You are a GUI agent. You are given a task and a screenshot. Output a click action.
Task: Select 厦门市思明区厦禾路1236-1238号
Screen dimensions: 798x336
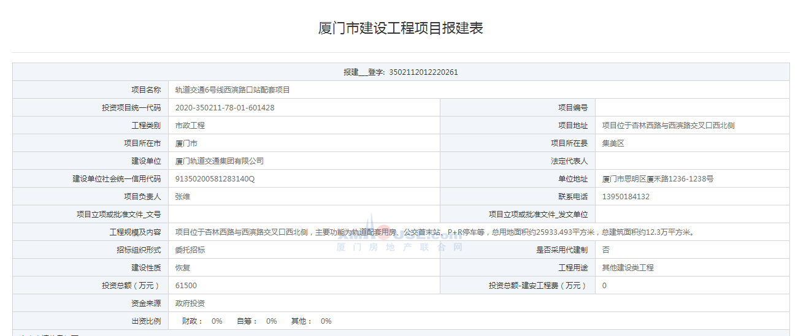click(x=658, y=179)
